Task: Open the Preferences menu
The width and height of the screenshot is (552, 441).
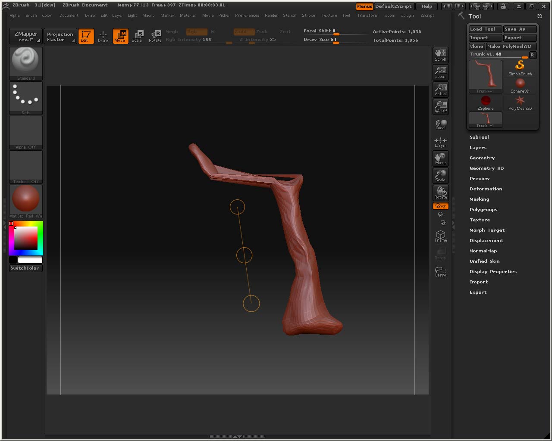Action: point(247,16)
